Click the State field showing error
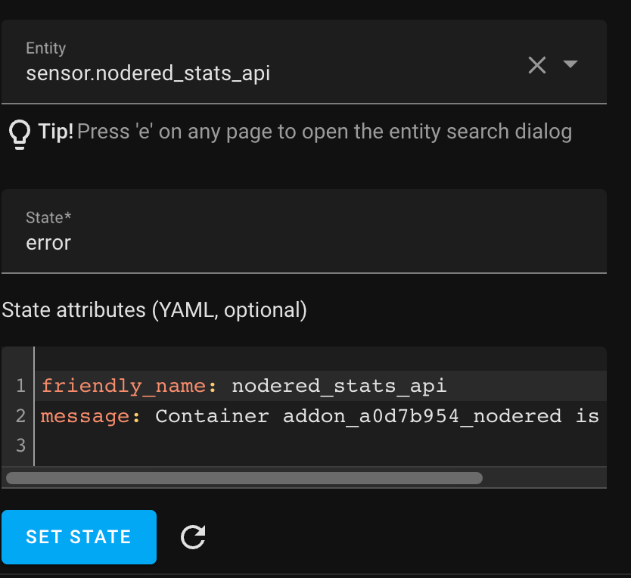This screenshot has height=578, width=631. coord(227,242)
